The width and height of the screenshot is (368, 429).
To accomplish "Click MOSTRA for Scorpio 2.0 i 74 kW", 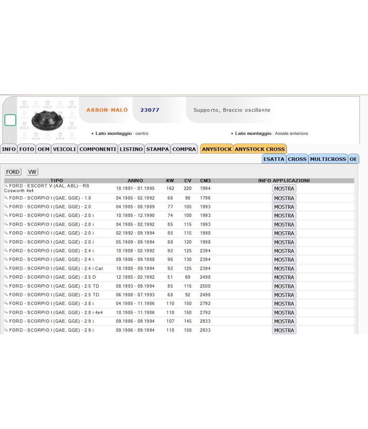I will (x=284, y=216).
